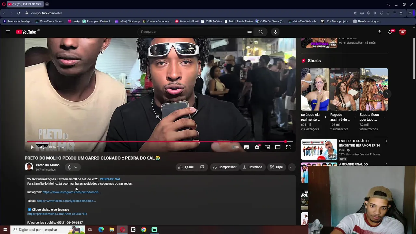The image size is (416, 234).
Task: Open options for 'será que ela' Short
Action: click(325, 116)
